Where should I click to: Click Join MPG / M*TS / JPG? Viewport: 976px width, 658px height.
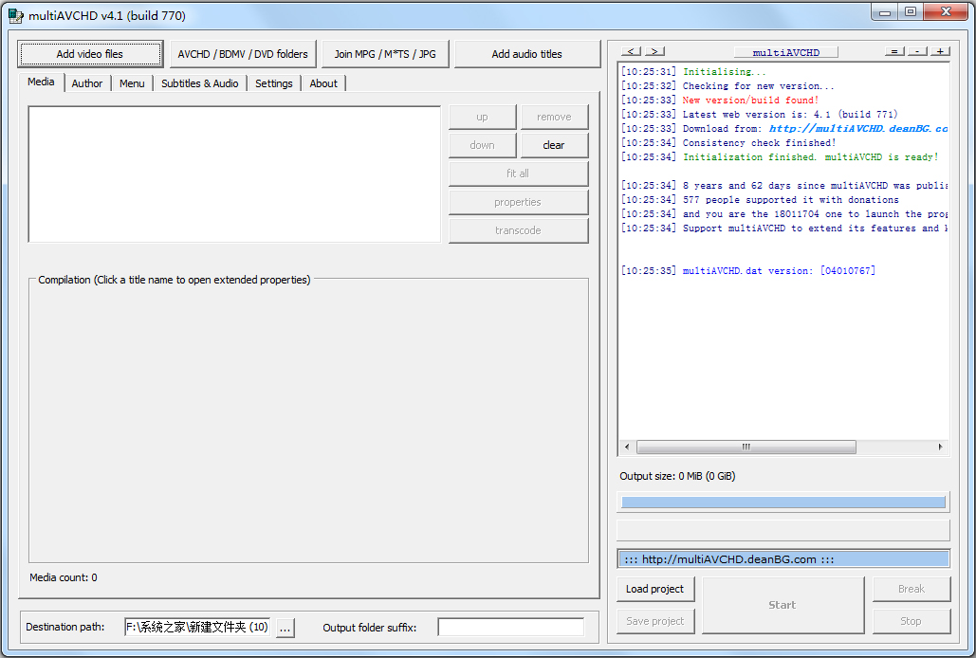tap(385, 54)
